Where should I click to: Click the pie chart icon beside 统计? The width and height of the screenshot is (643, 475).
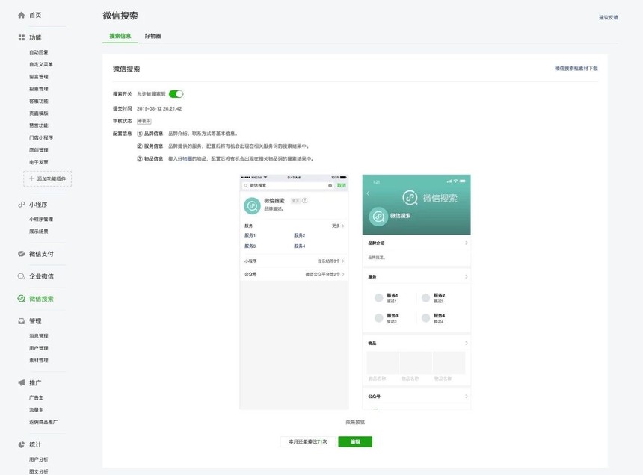click(22, 444)
